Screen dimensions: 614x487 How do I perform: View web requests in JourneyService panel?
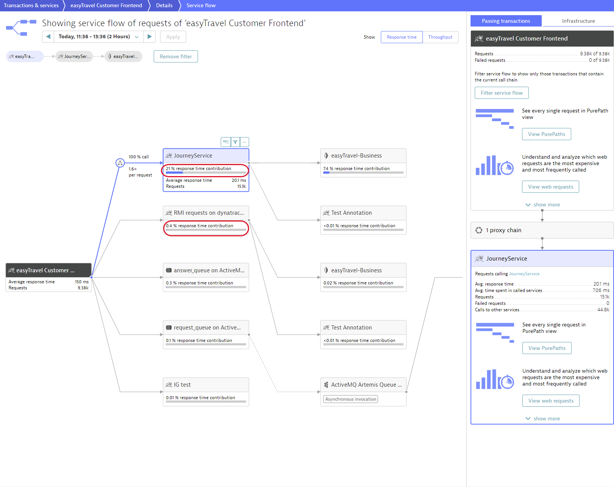pyautogui.click(x=551, y=401)
